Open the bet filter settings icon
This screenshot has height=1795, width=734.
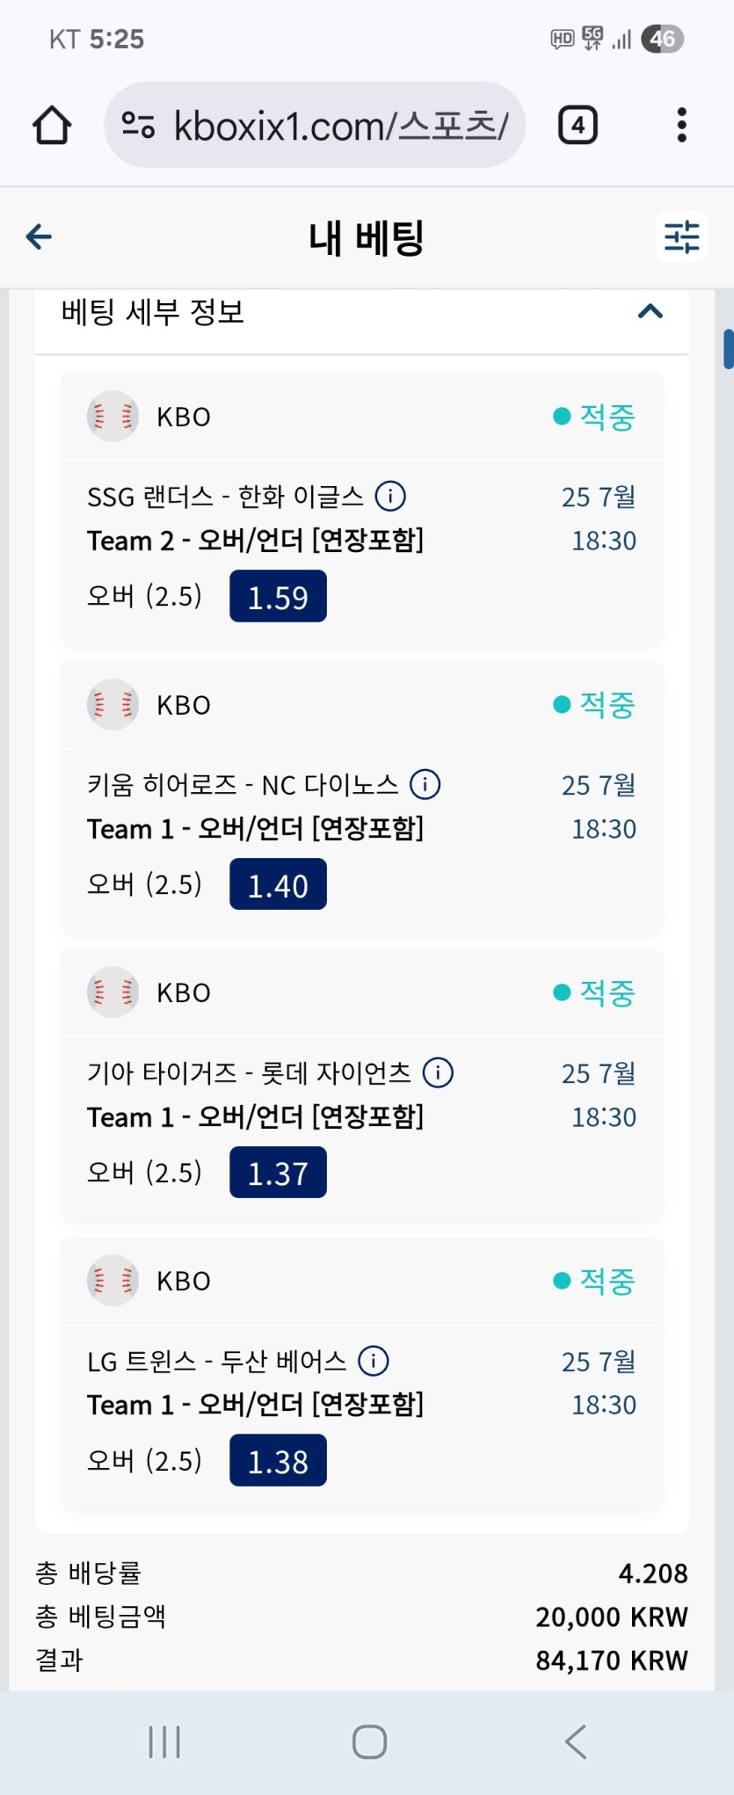(x=681, y=236)
